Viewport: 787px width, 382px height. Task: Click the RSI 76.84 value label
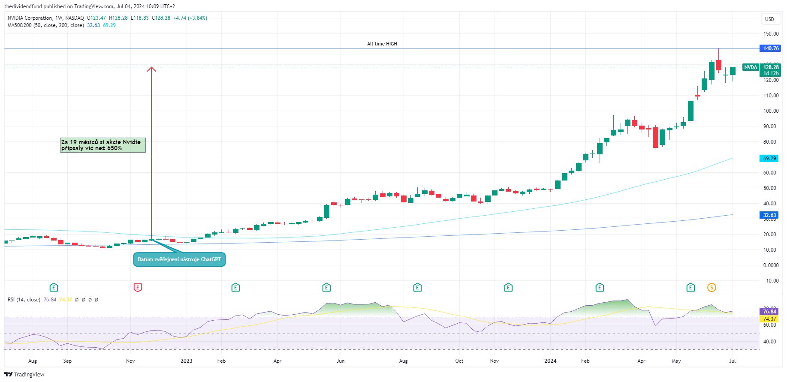click(769, 312)
